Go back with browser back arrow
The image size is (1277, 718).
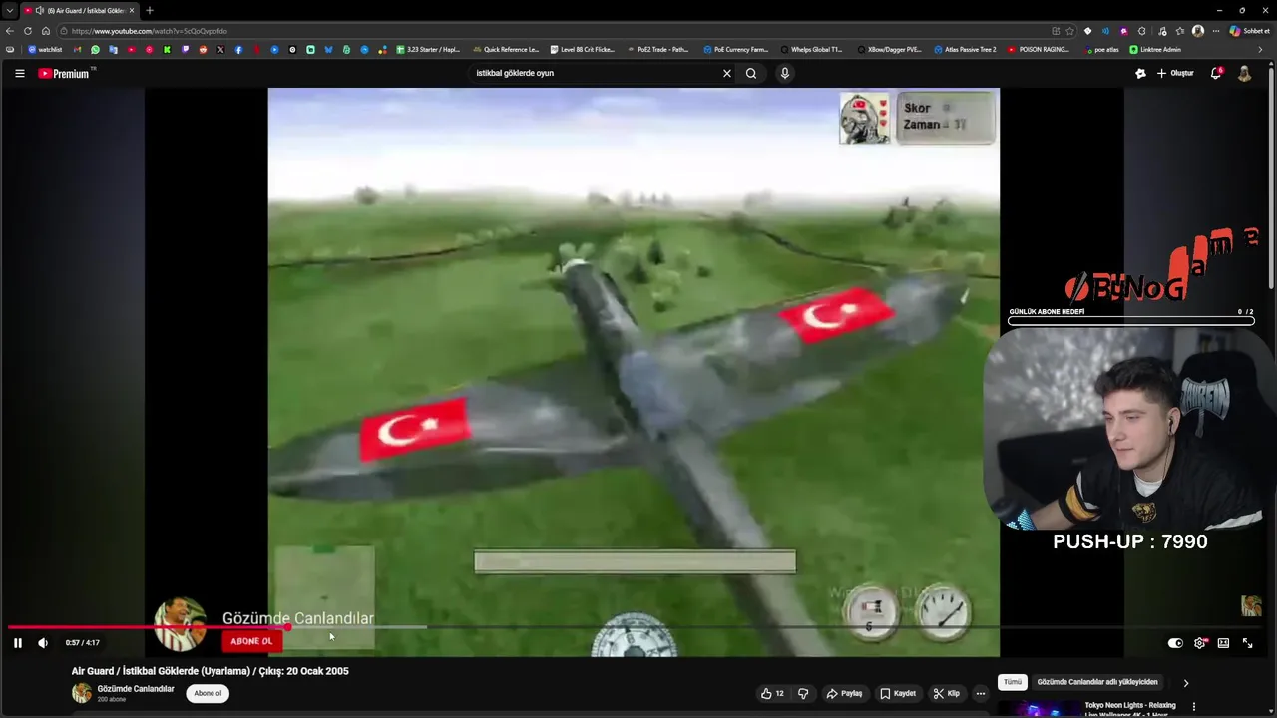pyautogui.click(x=10, y=31)
